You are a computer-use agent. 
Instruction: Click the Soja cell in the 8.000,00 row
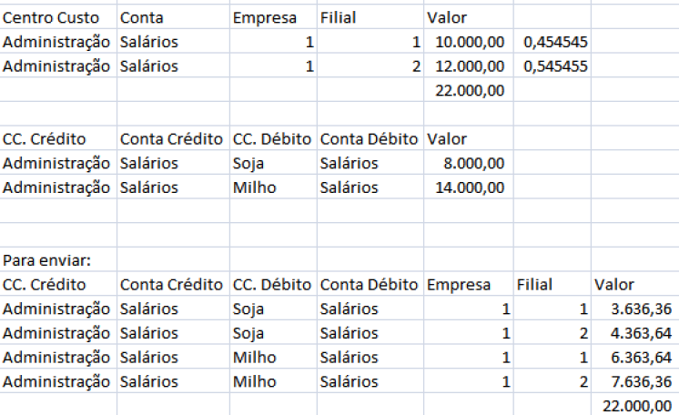click(x=247, y=163)
